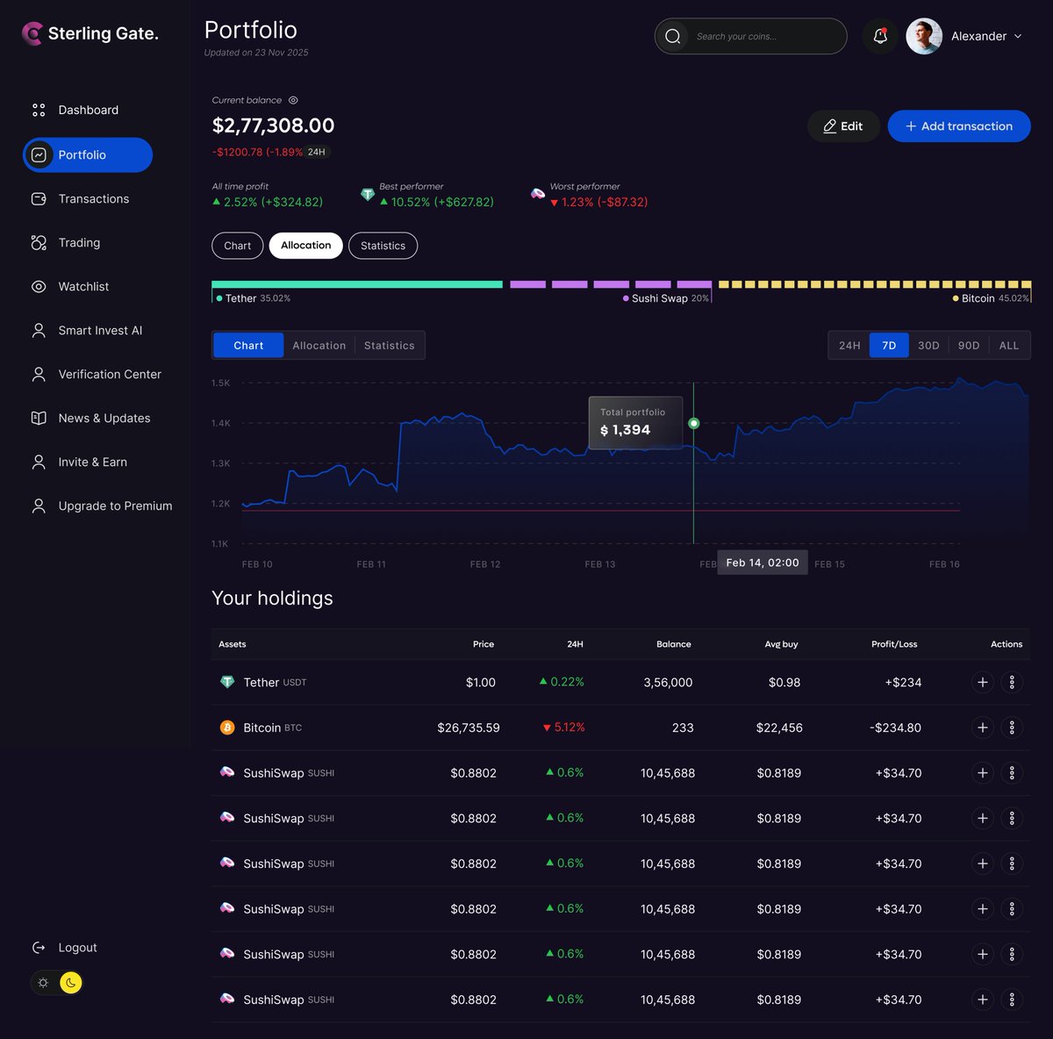Select the Statistics tab above graph
The width and height of the screenshot is (1053, 1039).
point(390,346)
